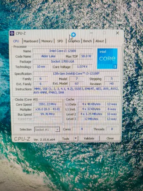Screen dimensions: 143x191
Task: Click the Name field Intel Core i3 12100
Action: coord(63,51)
